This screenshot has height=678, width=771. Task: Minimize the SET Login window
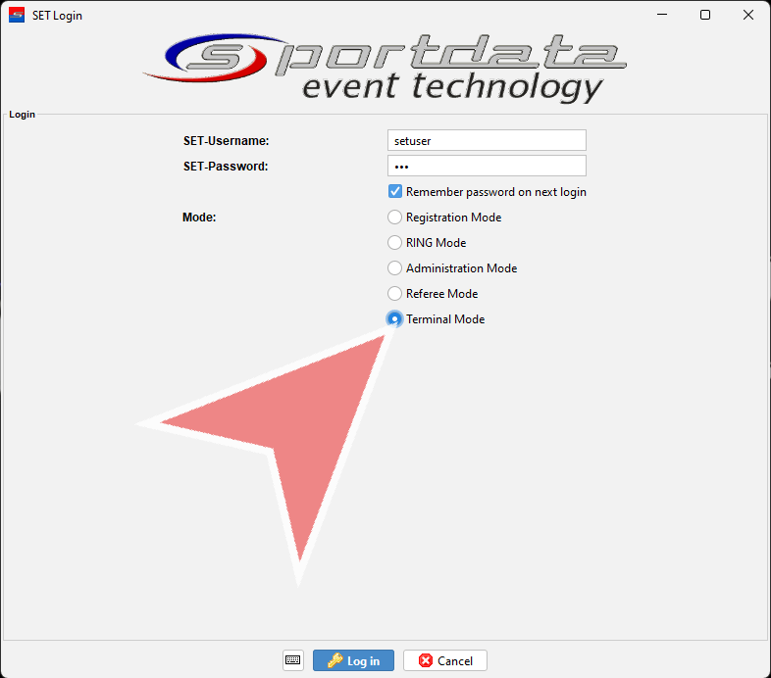(x=662, y=15)
